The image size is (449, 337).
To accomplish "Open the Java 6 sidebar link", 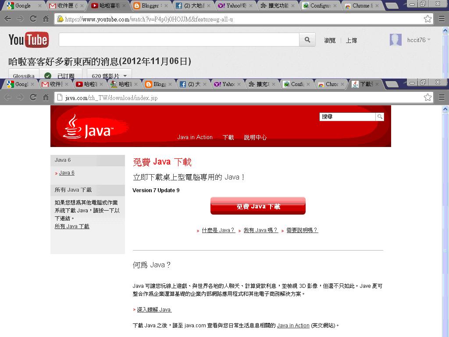I will click(67, 173).
